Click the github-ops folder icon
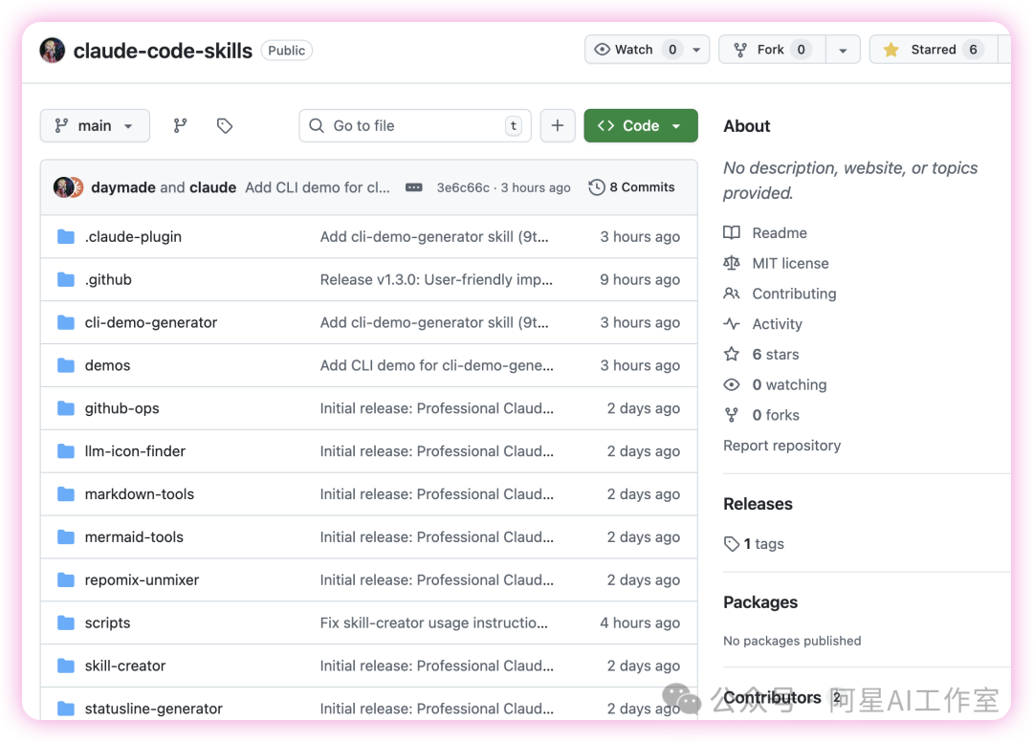The image size is (1033, 742). point(66,408)
